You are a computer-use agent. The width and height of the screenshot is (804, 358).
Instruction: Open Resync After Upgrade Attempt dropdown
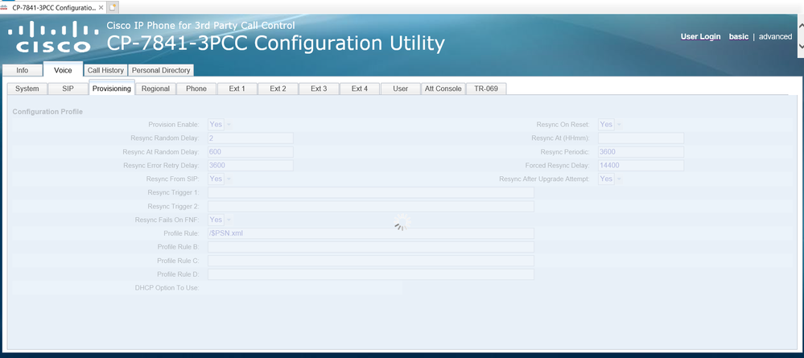pyautogui.click(x=610, y=179)
